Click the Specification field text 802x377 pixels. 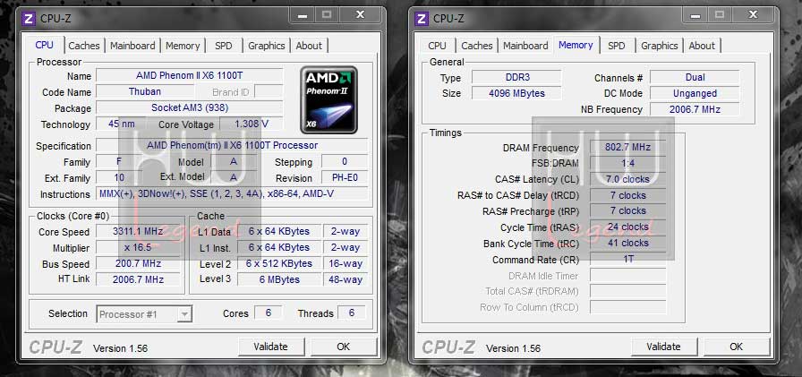pos(232,146)
